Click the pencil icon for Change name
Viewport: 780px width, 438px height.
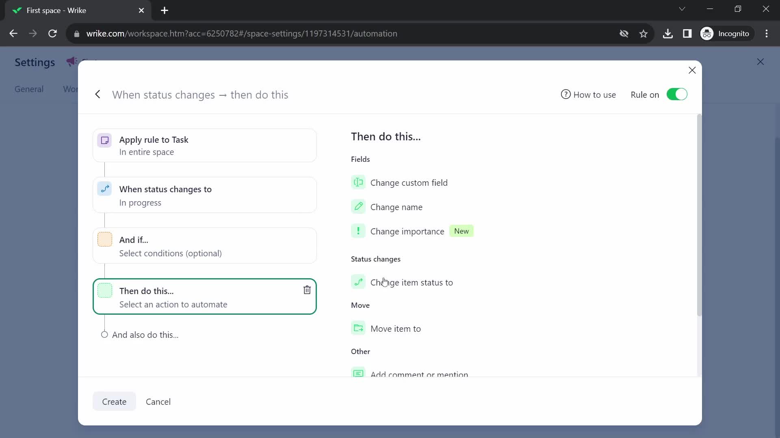point(358,207)
